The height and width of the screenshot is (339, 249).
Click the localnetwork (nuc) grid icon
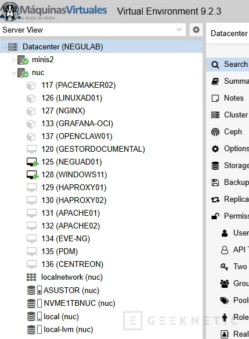(31, 277)
